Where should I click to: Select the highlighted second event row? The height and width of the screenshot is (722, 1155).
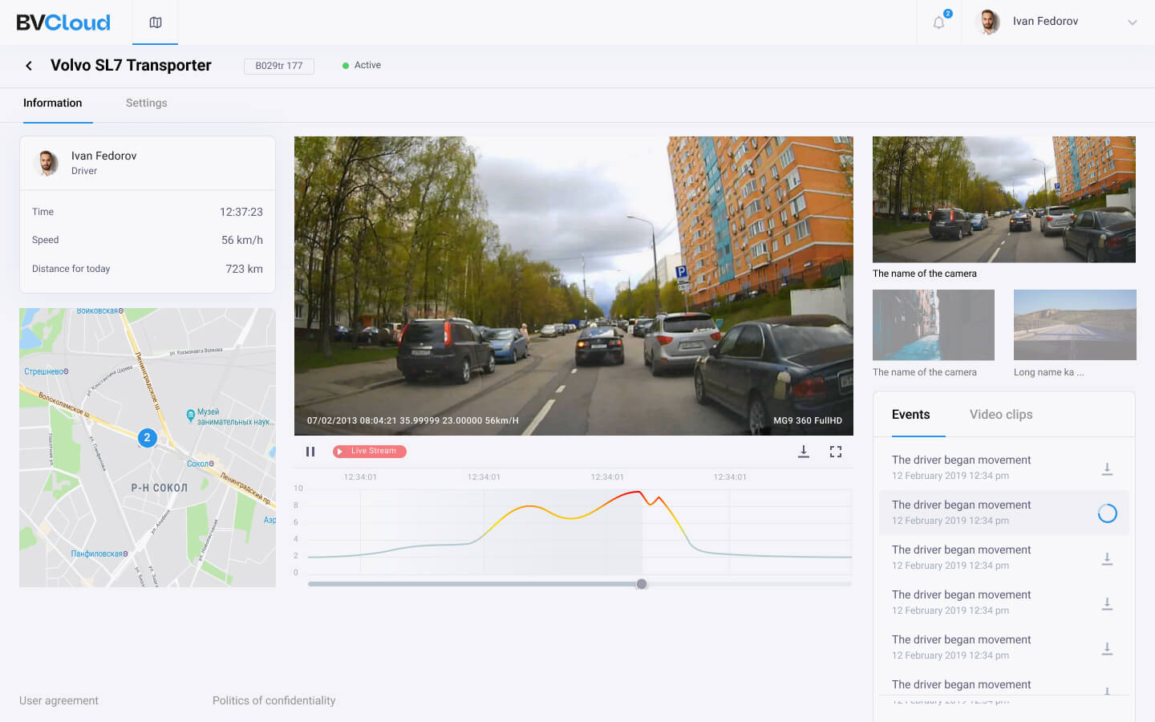point(1004,513)
